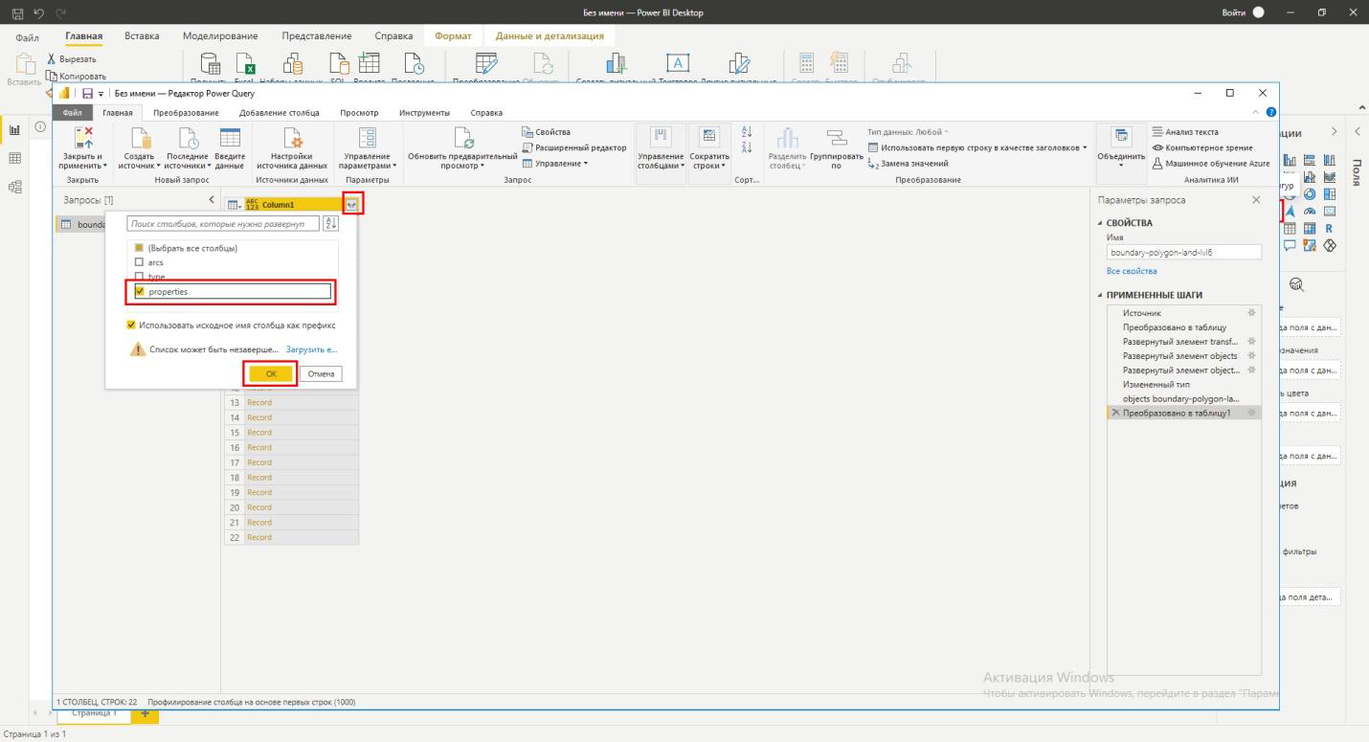The height and width of the screenshot is (742, 1369).
Task: Collapse the СВОЙСТВА section
Action: tap(1100, 223)
